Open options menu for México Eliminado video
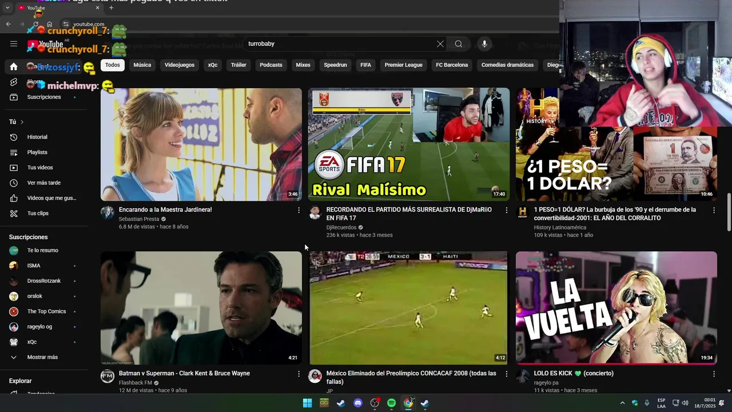Viewport: 732px width, 412px height. pyautogui.click(x=506, y=374)
